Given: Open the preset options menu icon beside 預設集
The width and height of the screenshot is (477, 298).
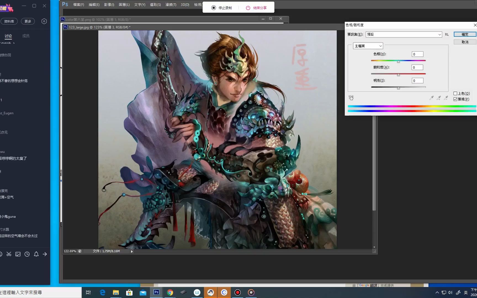Looking at the screenshot, I should point(447,34).
